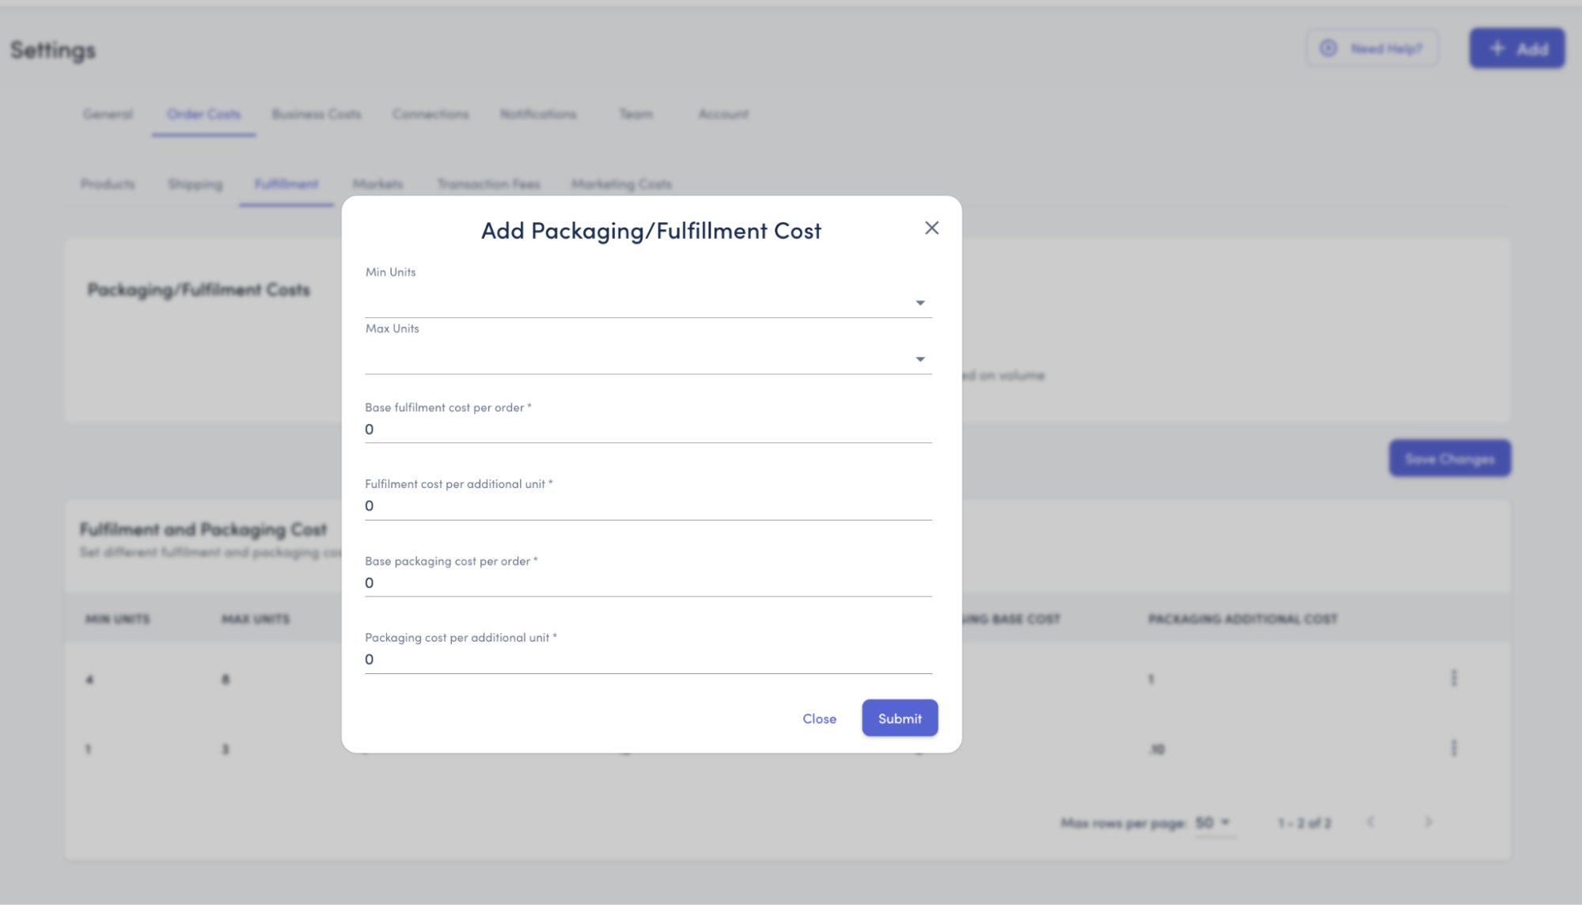1582x905 pixels.
Task: Click the Packaging cost per additional unit field
Action: [647, 659]
